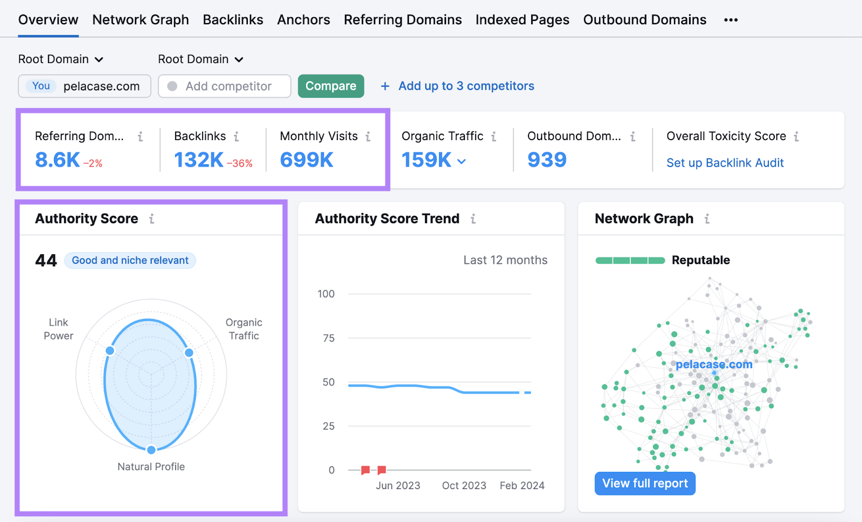Open the 132K backlinks value
862x522 pixels.
click(x=199, y=160)
